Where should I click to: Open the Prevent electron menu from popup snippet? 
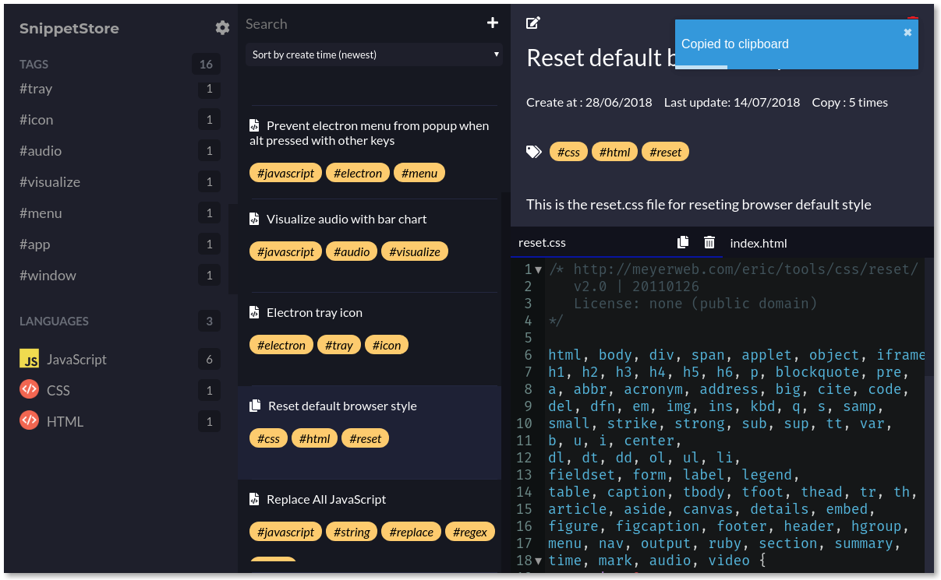370,133
